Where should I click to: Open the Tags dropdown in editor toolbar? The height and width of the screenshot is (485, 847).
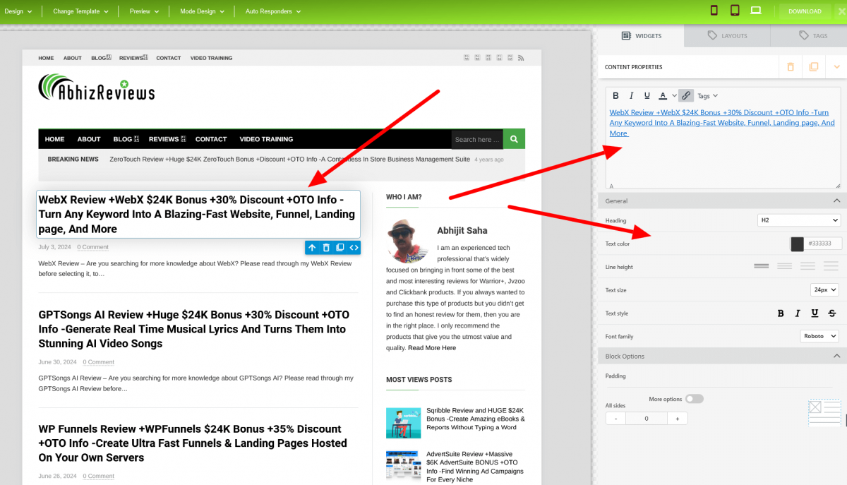tap(707, 96)
